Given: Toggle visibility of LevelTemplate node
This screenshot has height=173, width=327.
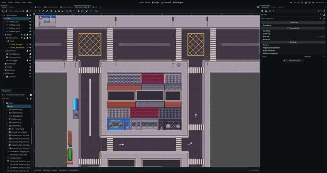Looking at the screenshot, I should pyautogui.click(x=30, y=15).
